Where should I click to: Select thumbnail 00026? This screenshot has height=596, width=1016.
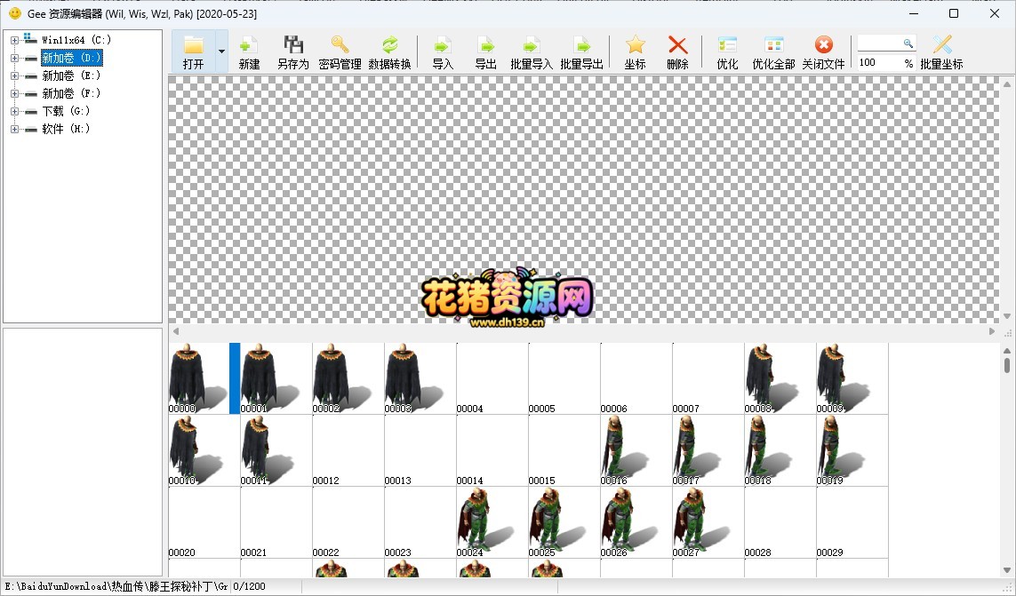pos(636,522)
